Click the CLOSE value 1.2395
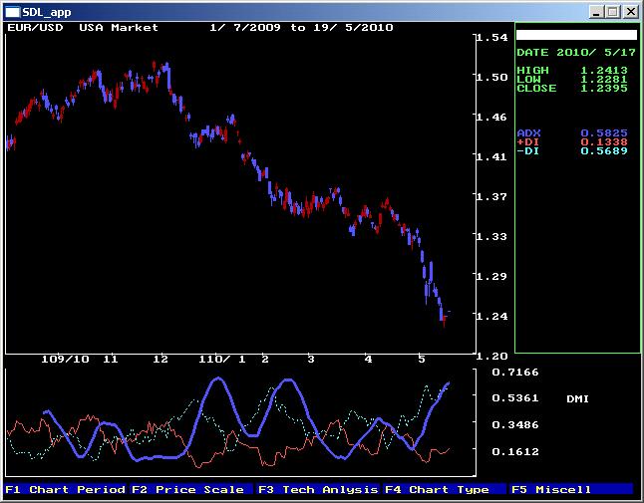Screen dimensions: 644x503 (x=604, y=89)
